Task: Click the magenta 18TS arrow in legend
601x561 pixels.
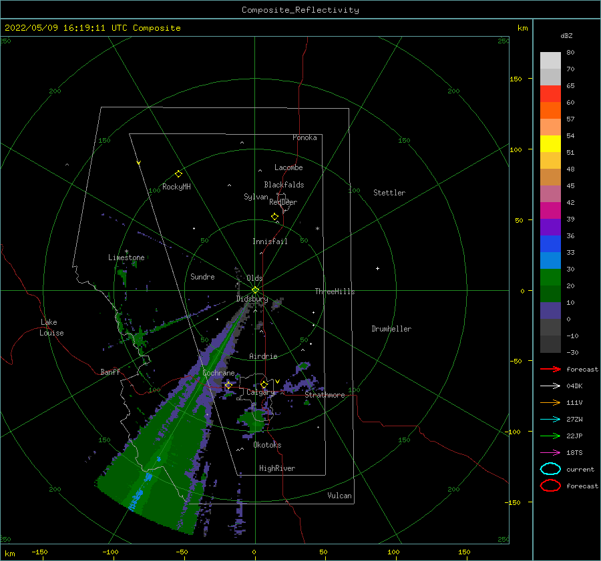Action: pos(550,453)
